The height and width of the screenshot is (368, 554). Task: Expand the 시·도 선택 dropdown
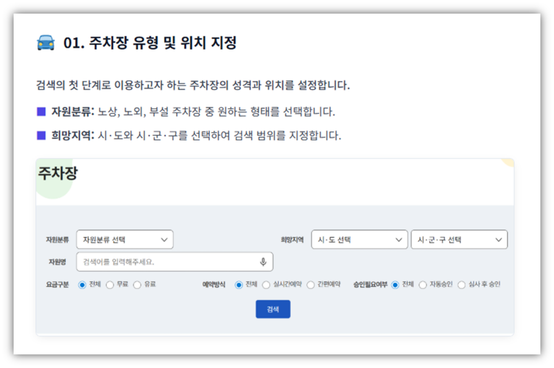click(359, 239)
